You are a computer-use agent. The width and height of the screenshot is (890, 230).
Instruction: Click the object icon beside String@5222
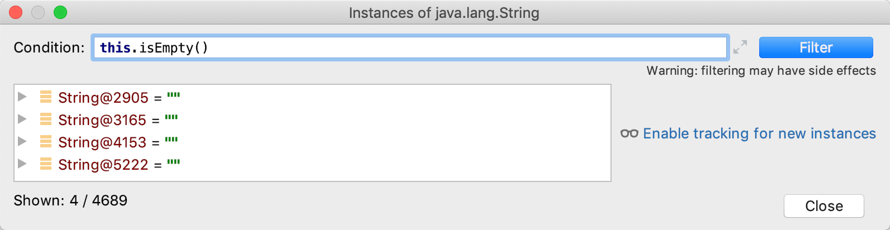point(46,164)
